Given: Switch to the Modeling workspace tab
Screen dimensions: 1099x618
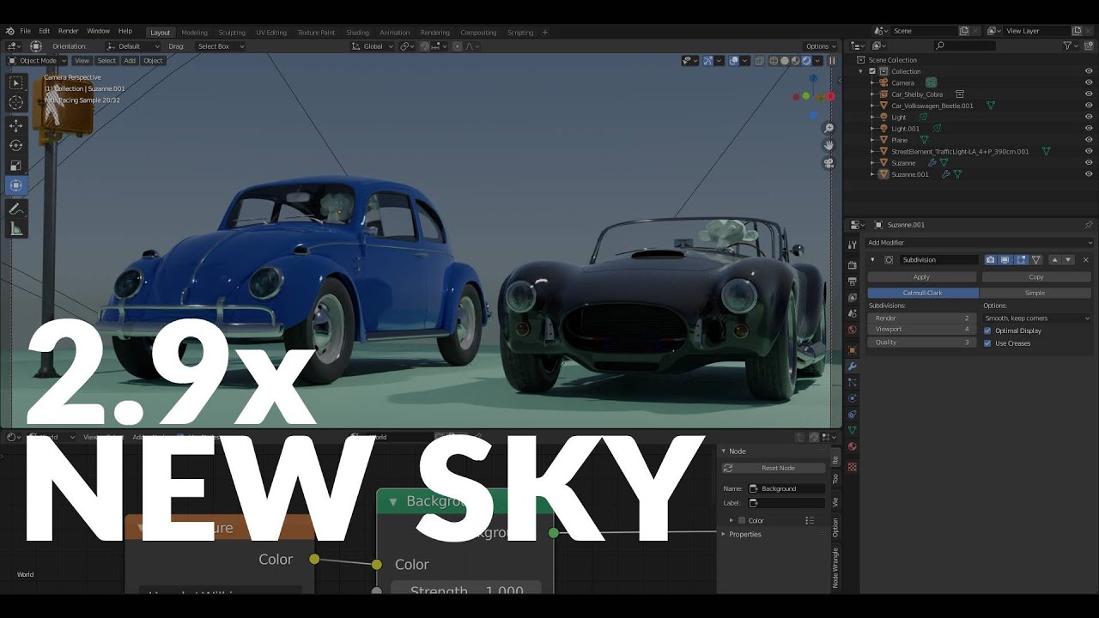Looking at the screenshot, I should (x=194, y=33).
